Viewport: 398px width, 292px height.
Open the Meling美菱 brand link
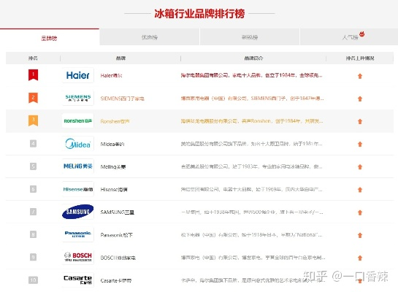(113, 167)
